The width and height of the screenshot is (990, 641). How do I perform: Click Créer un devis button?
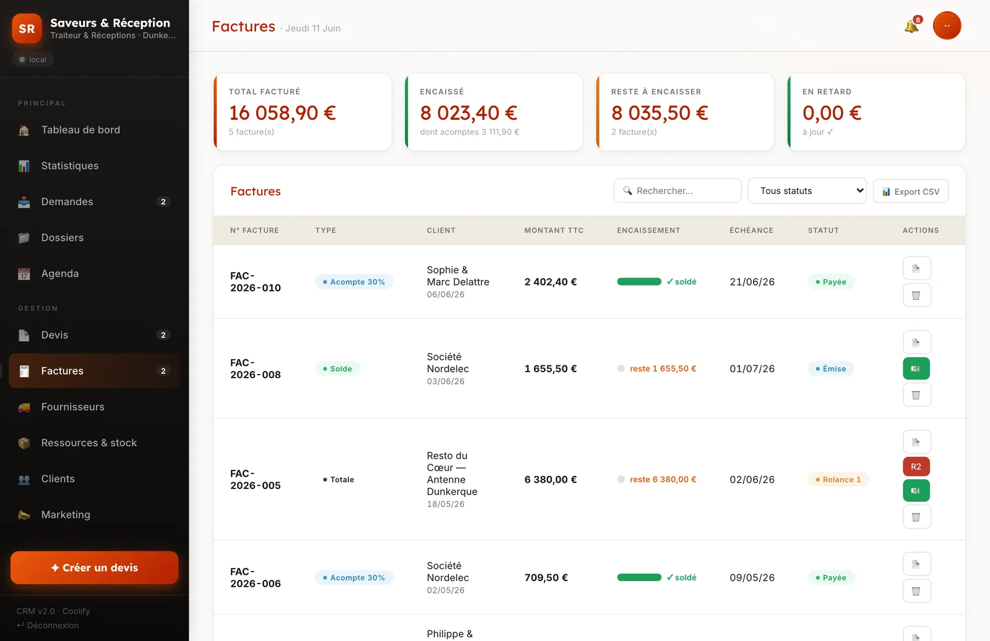pyautogui.click(x=94, y=567)
